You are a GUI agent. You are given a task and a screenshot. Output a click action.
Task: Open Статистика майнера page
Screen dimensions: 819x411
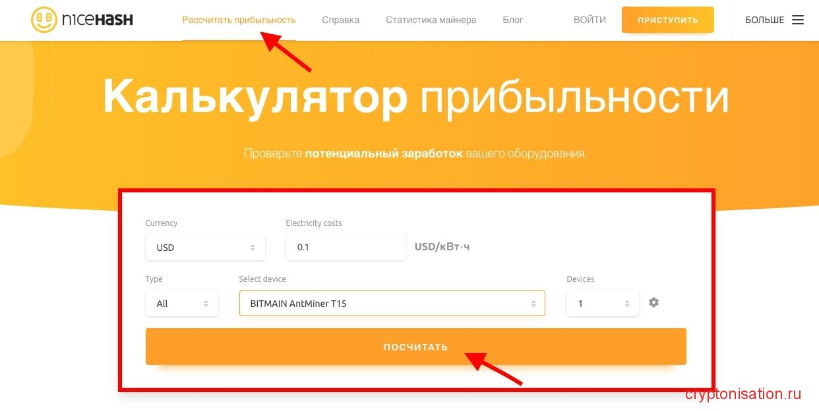(431, 20)
